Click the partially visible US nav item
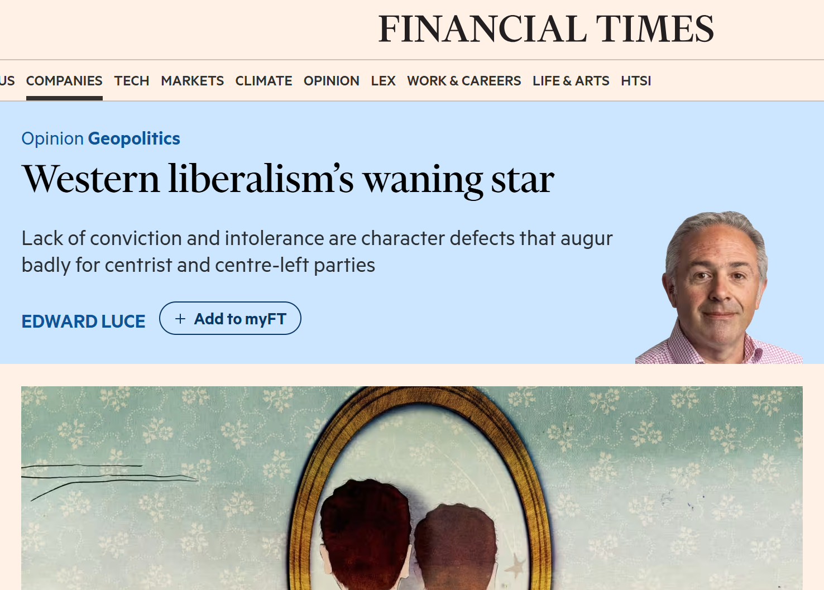 point(7,81)
